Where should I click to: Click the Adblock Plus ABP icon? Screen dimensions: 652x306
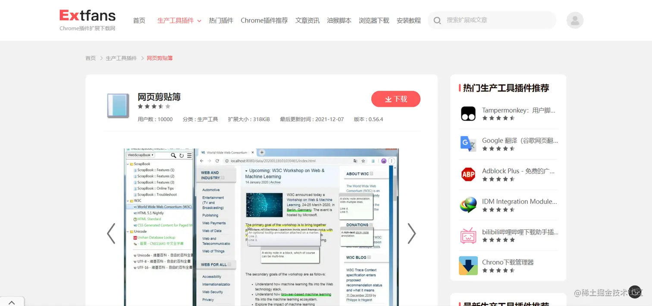tap(468, 174)
